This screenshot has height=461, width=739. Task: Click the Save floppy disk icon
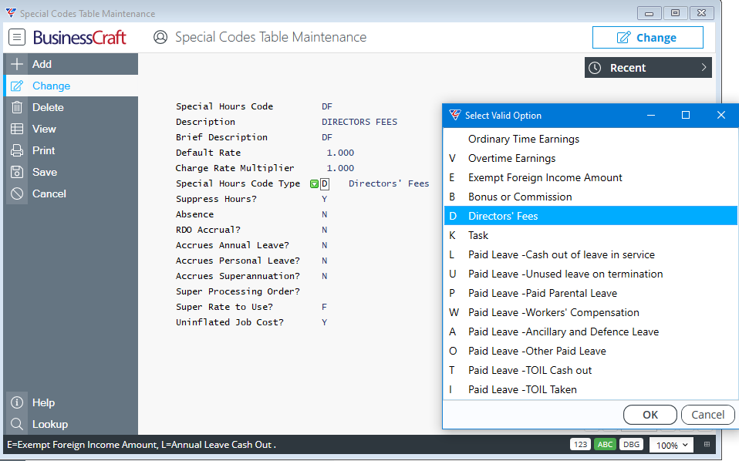17,172
